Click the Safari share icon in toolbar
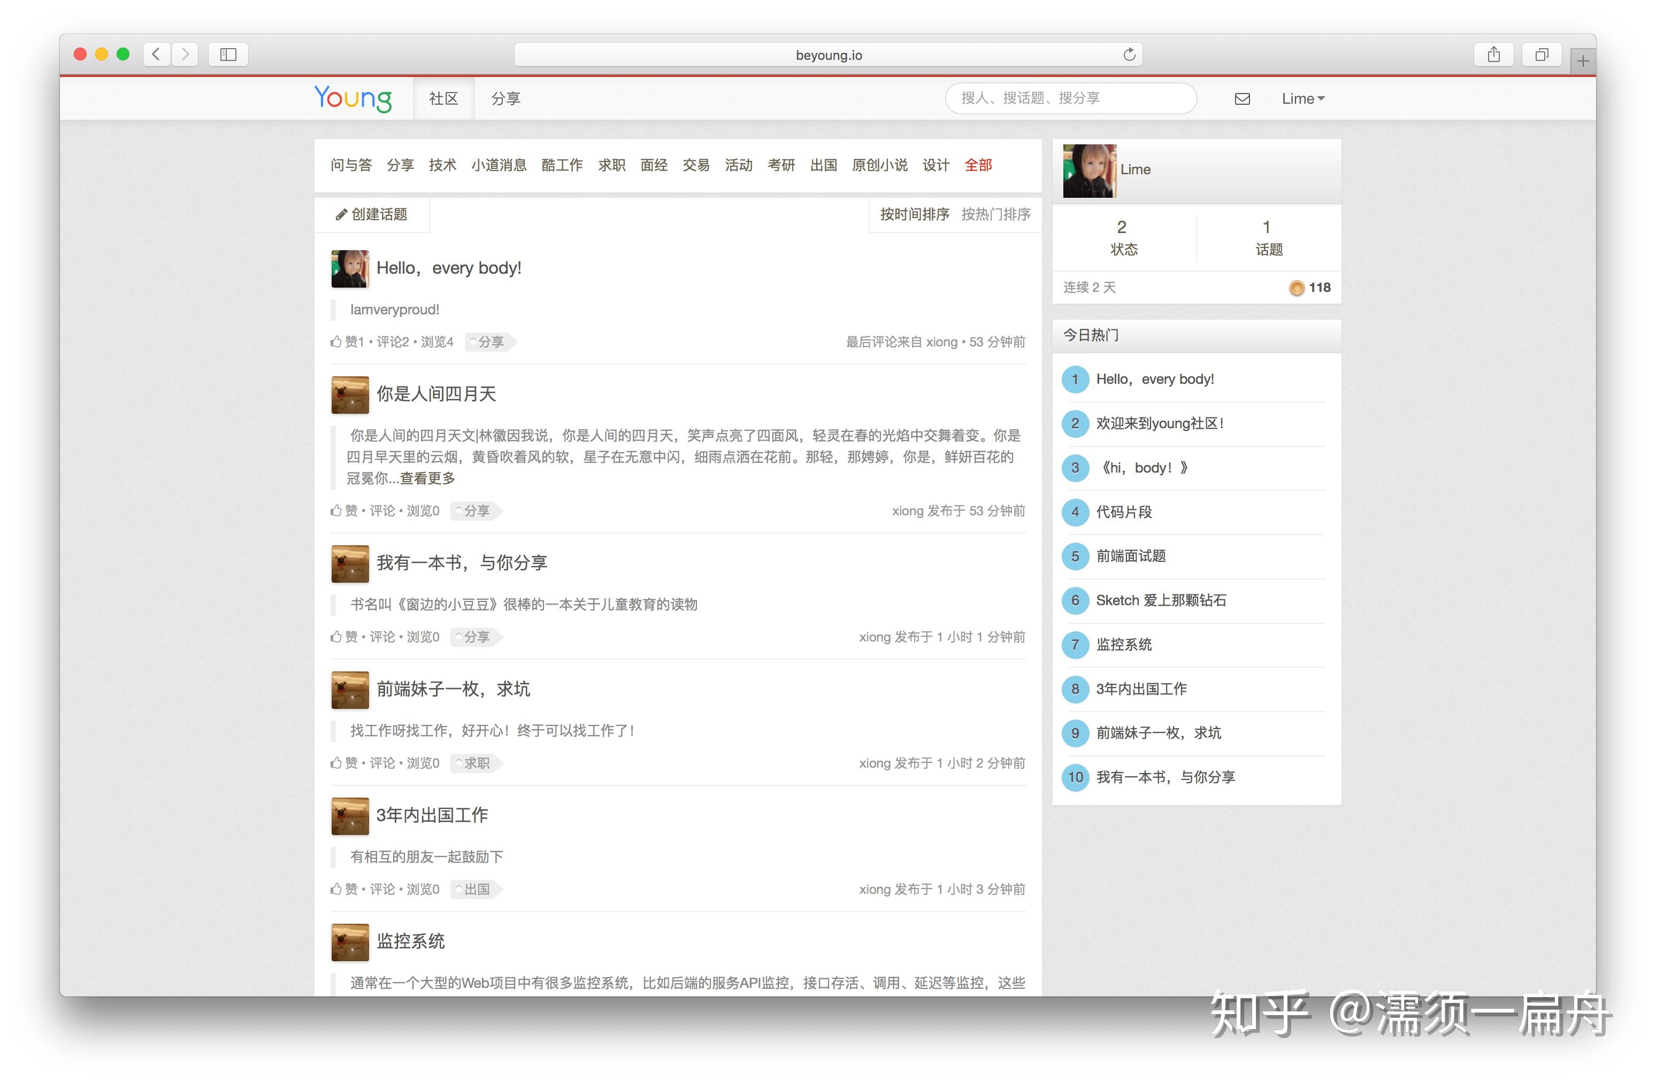Viewport: 1656px width, 1082px height. point(1493,53)
